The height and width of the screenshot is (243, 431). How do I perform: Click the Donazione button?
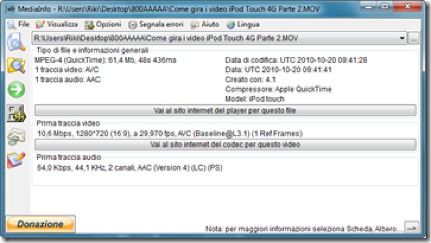[41, 223]
